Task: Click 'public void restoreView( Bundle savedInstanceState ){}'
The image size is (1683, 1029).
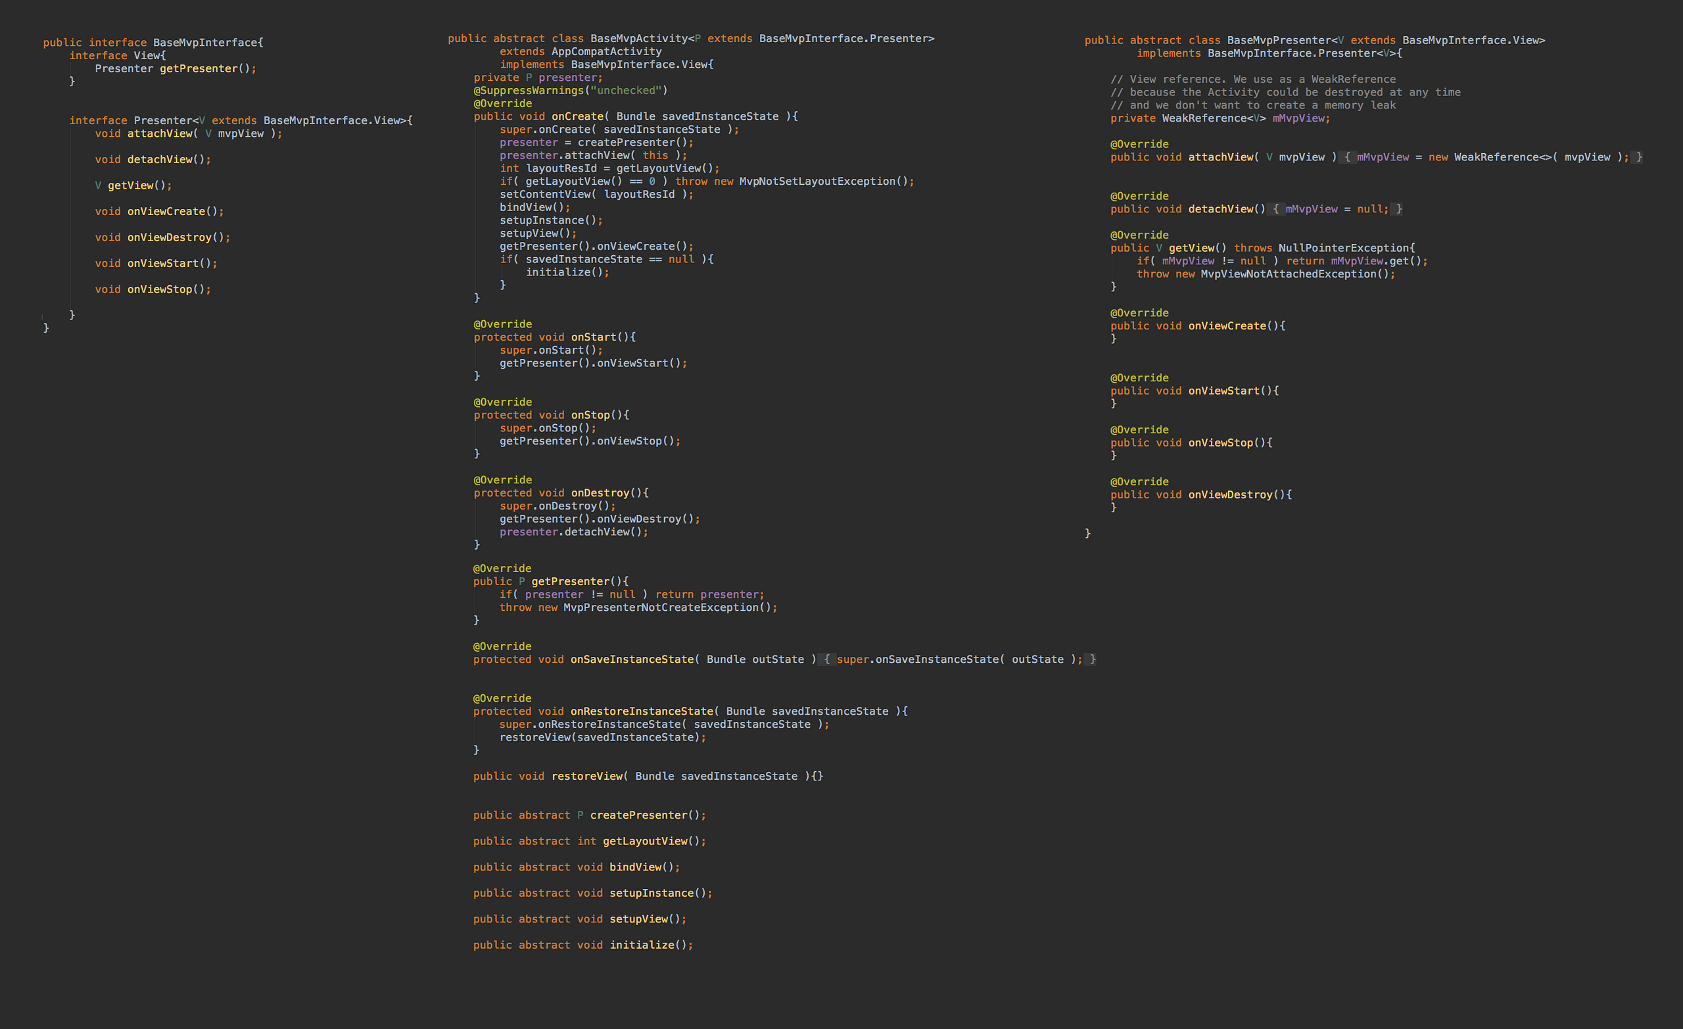Action: point(648,777)
